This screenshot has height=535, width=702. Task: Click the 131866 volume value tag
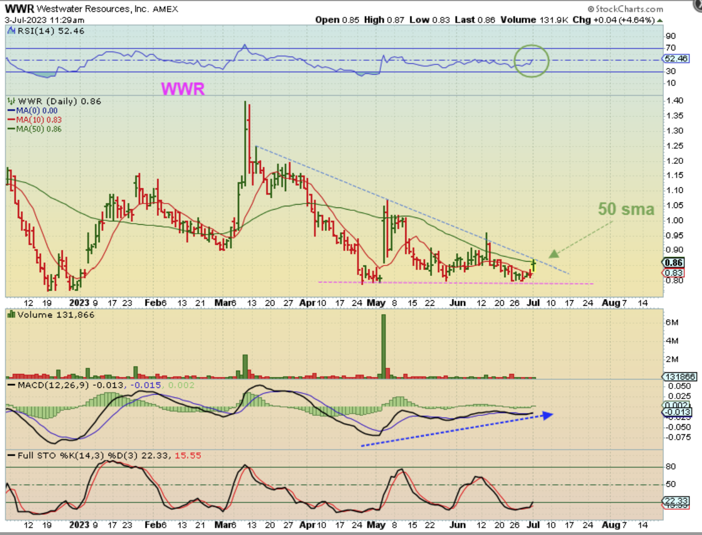(680, 377)
